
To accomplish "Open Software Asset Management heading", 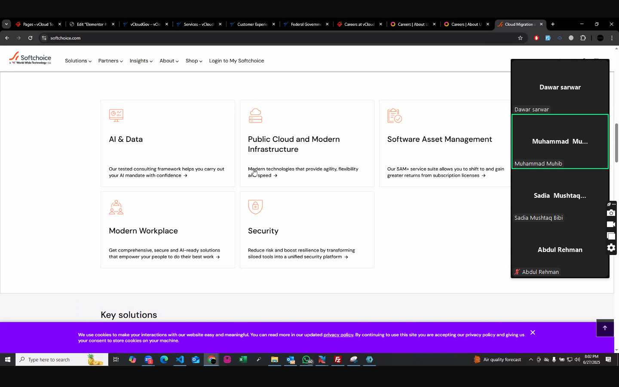I will pyautogui.click(x=439, y=139).
